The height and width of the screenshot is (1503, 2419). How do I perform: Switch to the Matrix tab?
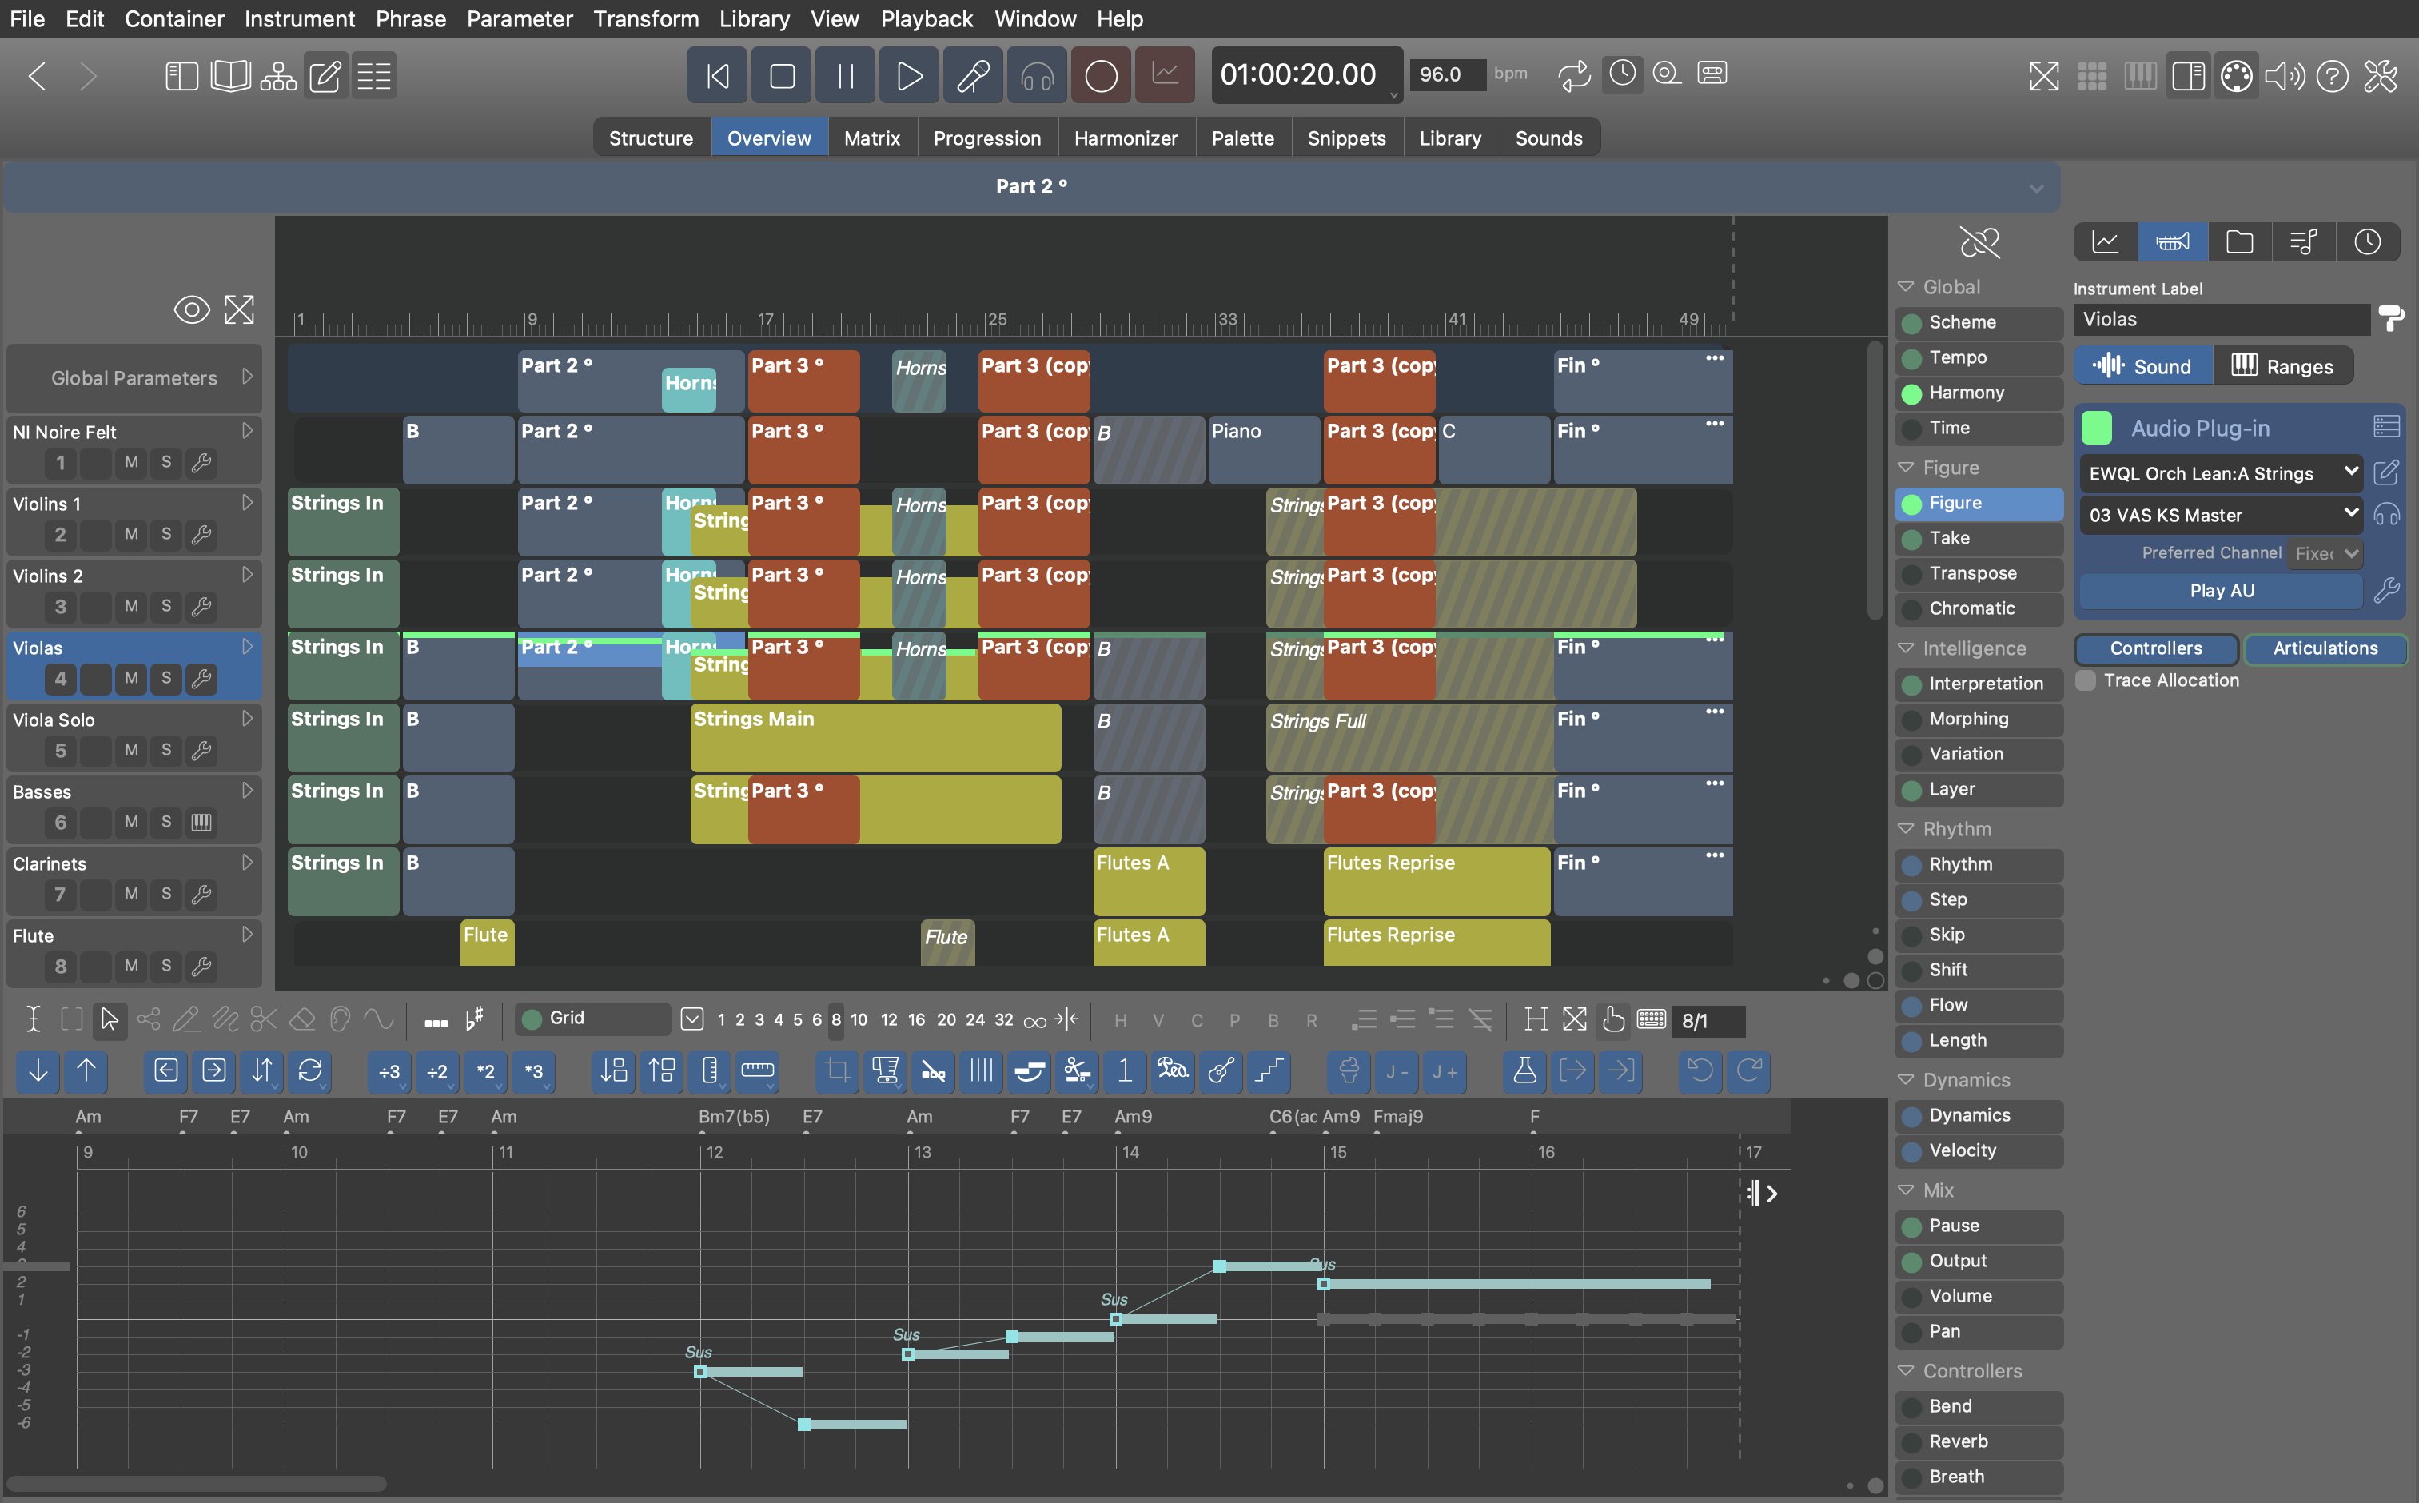[x=871, y=137]
